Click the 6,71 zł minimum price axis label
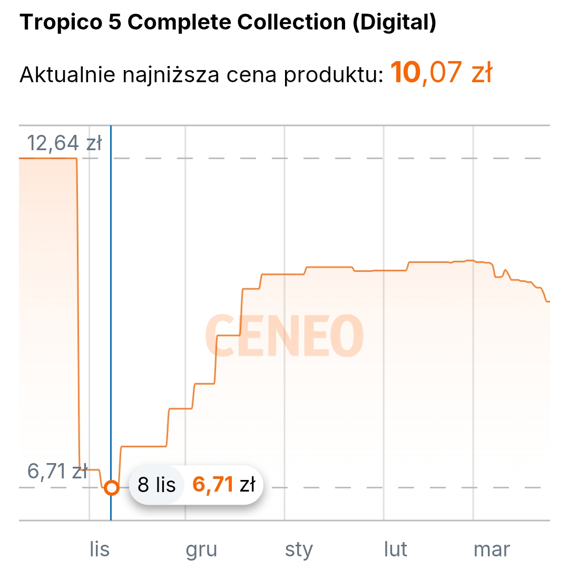The height and width of the screenshot is (569, 569). (x=57, y=471)
